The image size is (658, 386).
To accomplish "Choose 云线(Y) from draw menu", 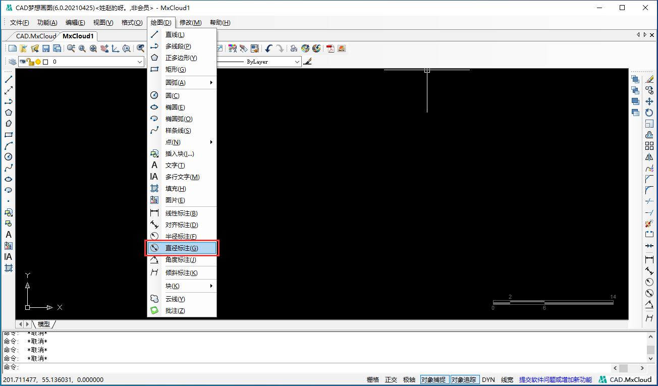I will (x=182, y=299).
